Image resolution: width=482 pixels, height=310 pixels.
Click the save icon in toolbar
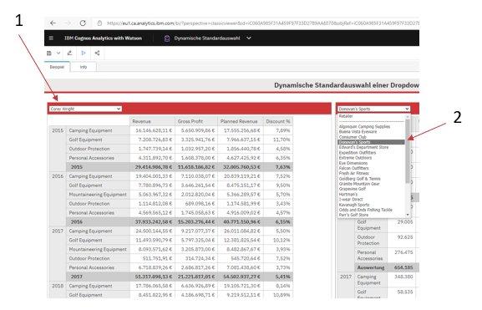pyautogui.click(x=49, y=53)
